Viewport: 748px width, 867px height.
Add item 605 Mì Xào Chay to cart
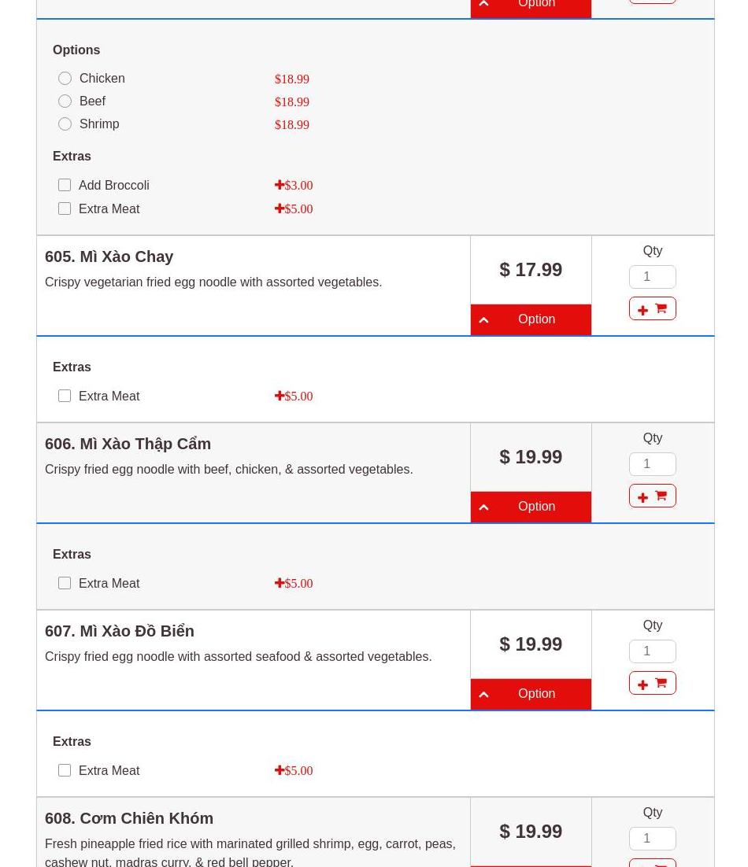(x=652, y=308)
